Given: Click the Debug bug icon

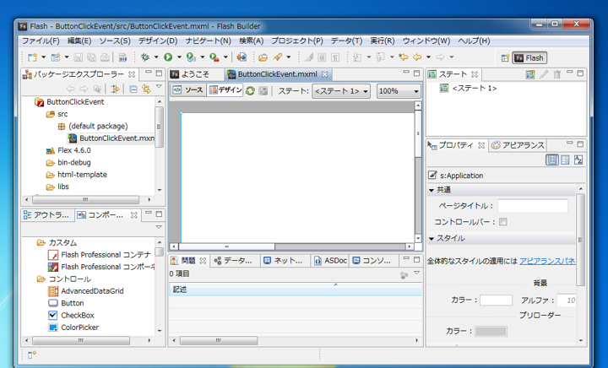Looking at the screenshot, I should [x=145, y=57].
